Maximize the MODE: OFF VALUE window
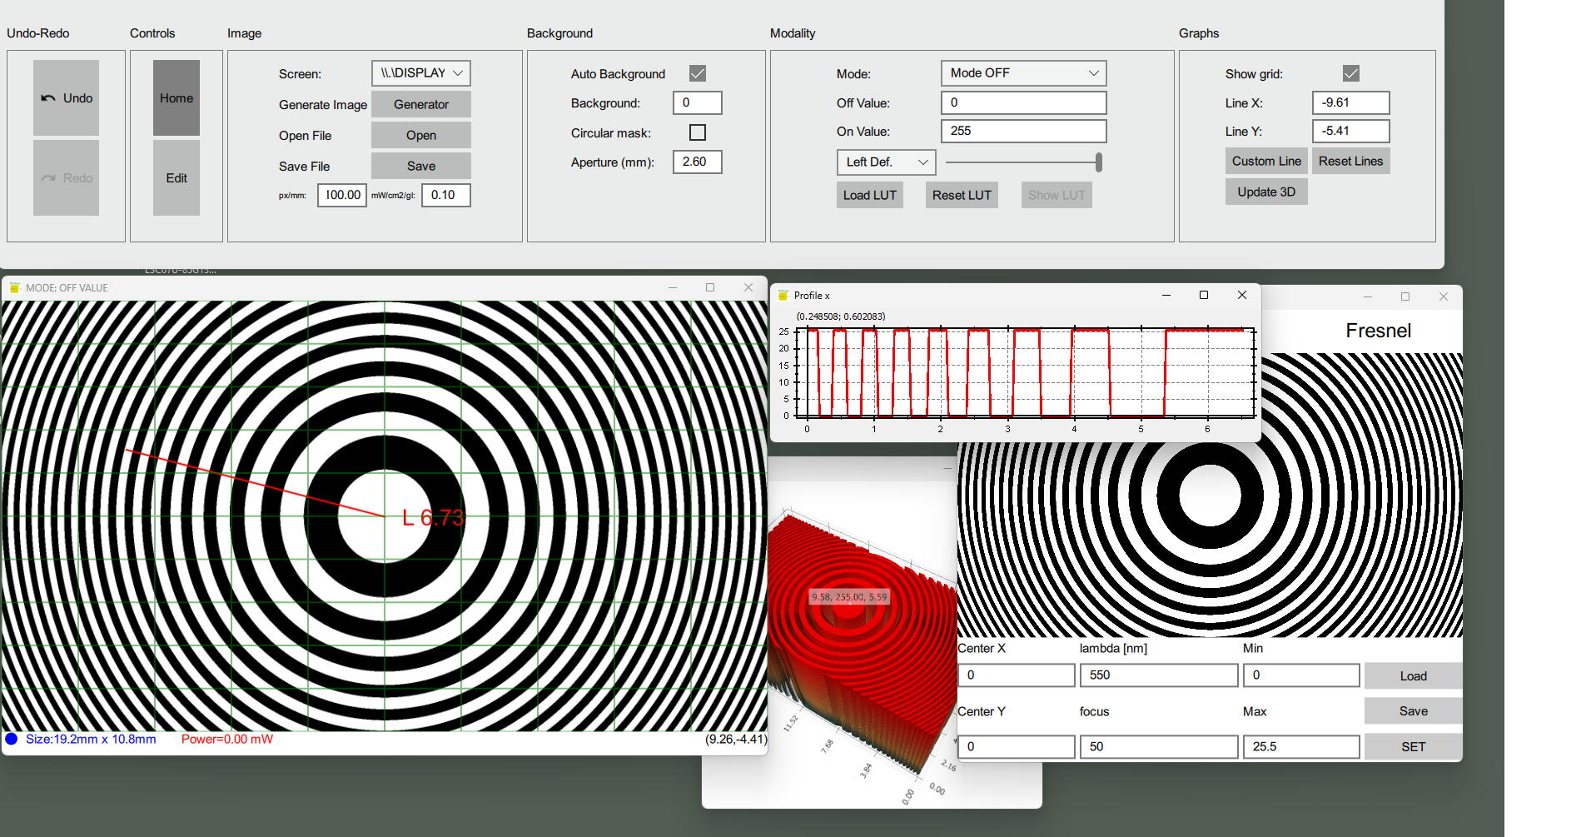1586x837 pixels. [710, 287]
